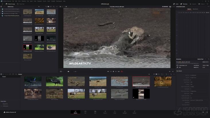The height and width of the screenshot is (118, 210).
Task: Open the viewer zoom Fit dropdown
Action: pos(61,7)
